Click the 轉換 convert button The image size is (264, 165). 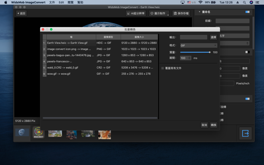click(x=213, y=125)
